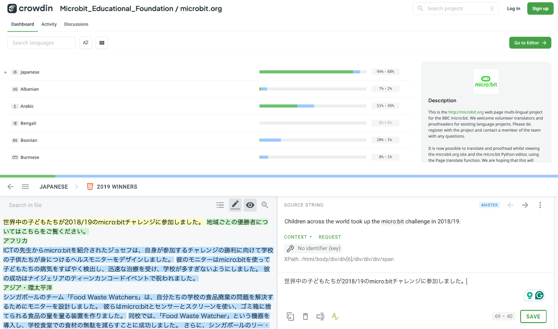Screen dimensions: 558x329
Task: Click the Sign up button
Action: coord(540,9)
